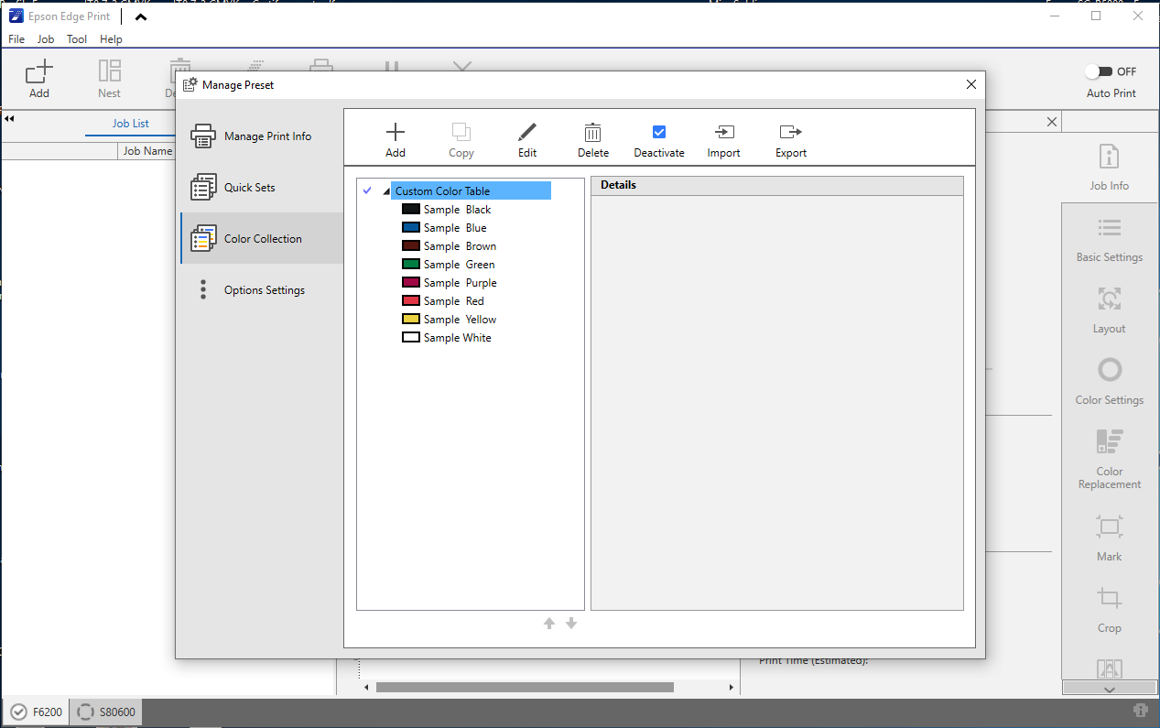The height and width of the screenshot is (728, 1160).
Task: Click the Sample Red color swatch
Action: coord(411,301)
